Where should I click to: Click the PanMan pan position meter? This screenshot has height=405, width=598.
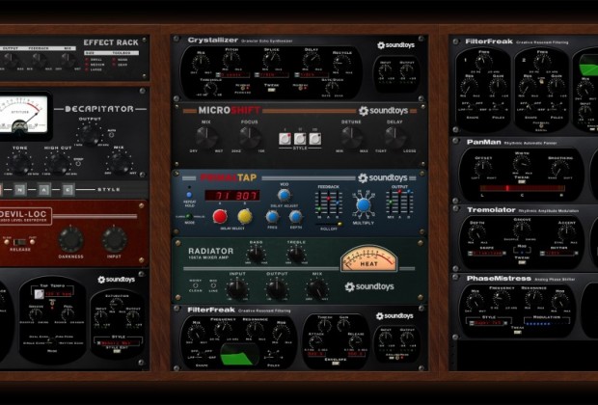(x=522, y=188)
